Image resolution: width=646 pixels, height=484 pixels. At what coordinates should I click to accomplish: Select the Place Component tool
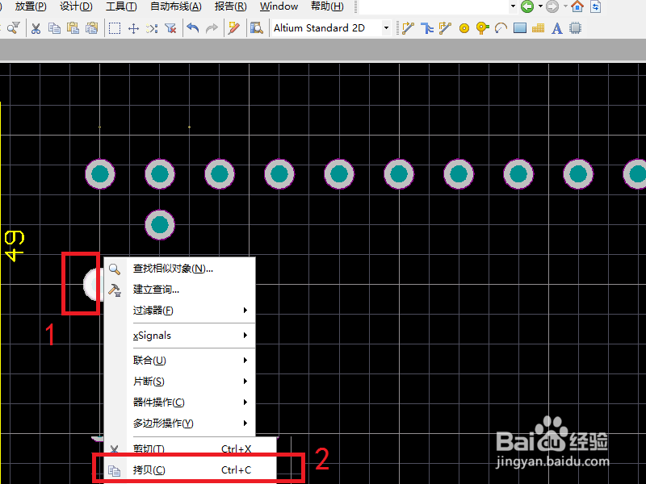coord(574,27)
